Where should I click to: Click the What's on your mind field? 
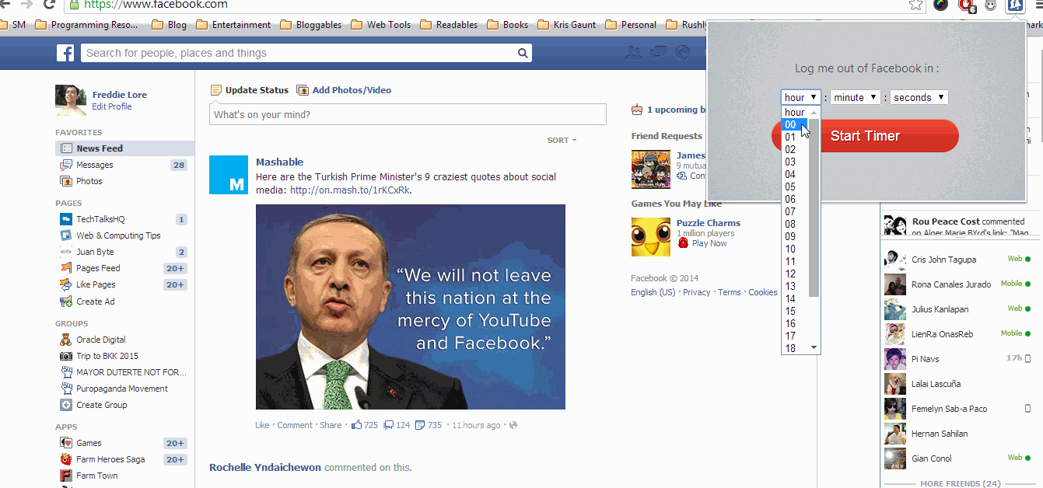point(408,114)
